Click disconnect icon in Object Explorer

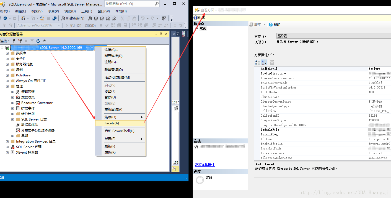[20, 41]
